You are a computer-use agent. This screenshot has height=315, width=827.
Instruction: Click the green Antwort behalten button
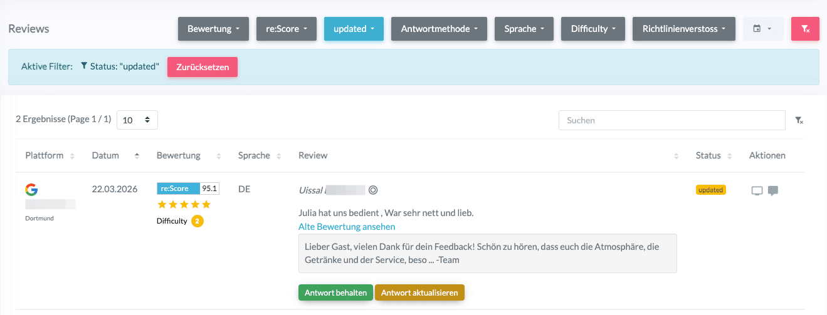coord(335,292)
